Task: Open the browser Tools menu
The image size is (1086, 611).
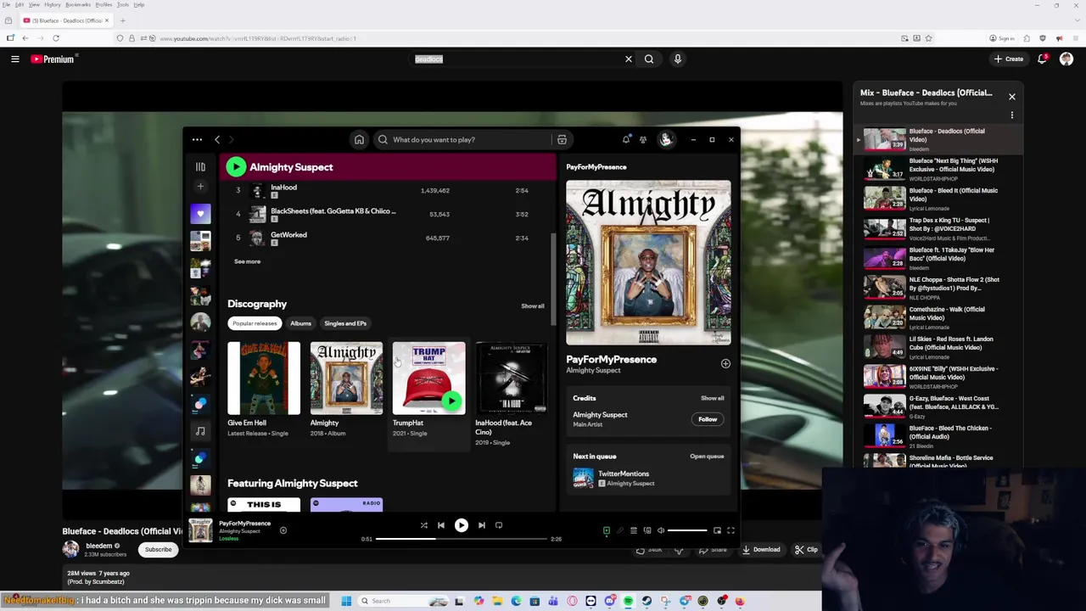Action: [122, 5]
